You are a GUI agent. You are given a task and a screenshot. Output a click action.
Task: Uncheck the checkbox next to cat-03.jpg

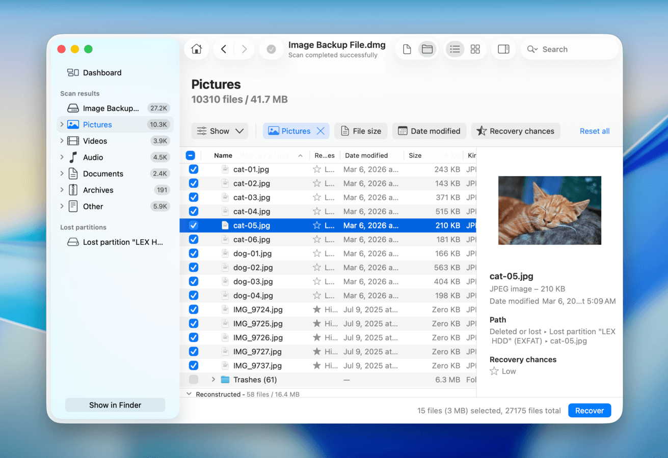click(193, 197)
